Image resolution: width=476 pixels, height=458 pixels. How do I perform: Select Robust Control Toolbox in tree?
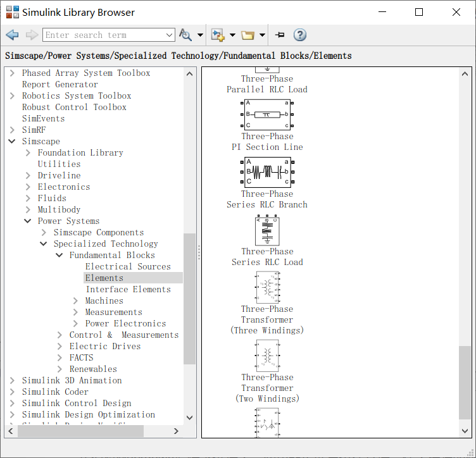(74, 107)
